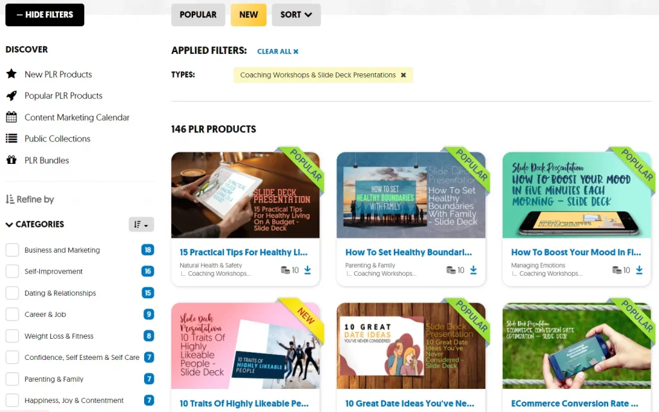The height and width of the screenshot is (412, 659).
Task: Check the Self-Improvement category
Action: pos(12,271)
